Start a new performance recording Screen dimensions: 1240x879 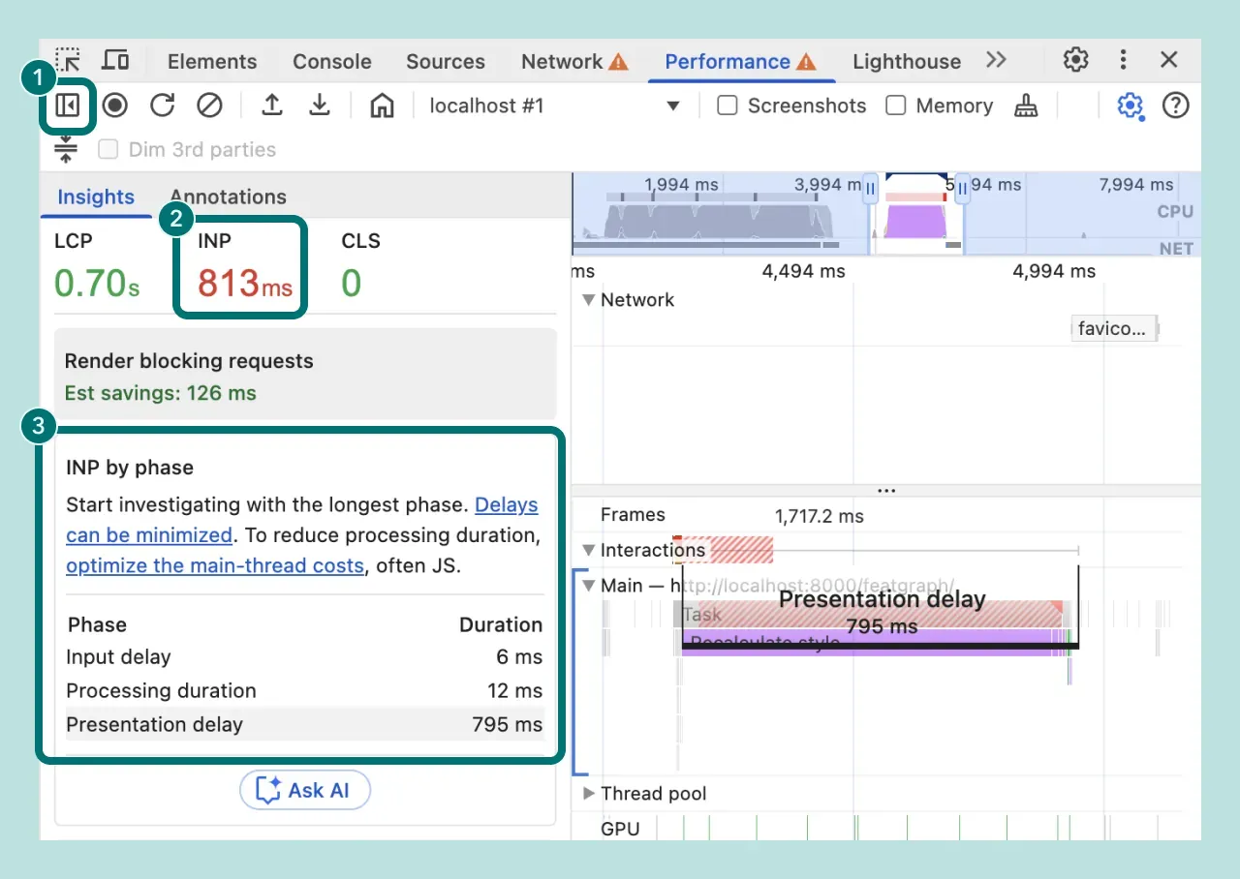tap(115, 106)
